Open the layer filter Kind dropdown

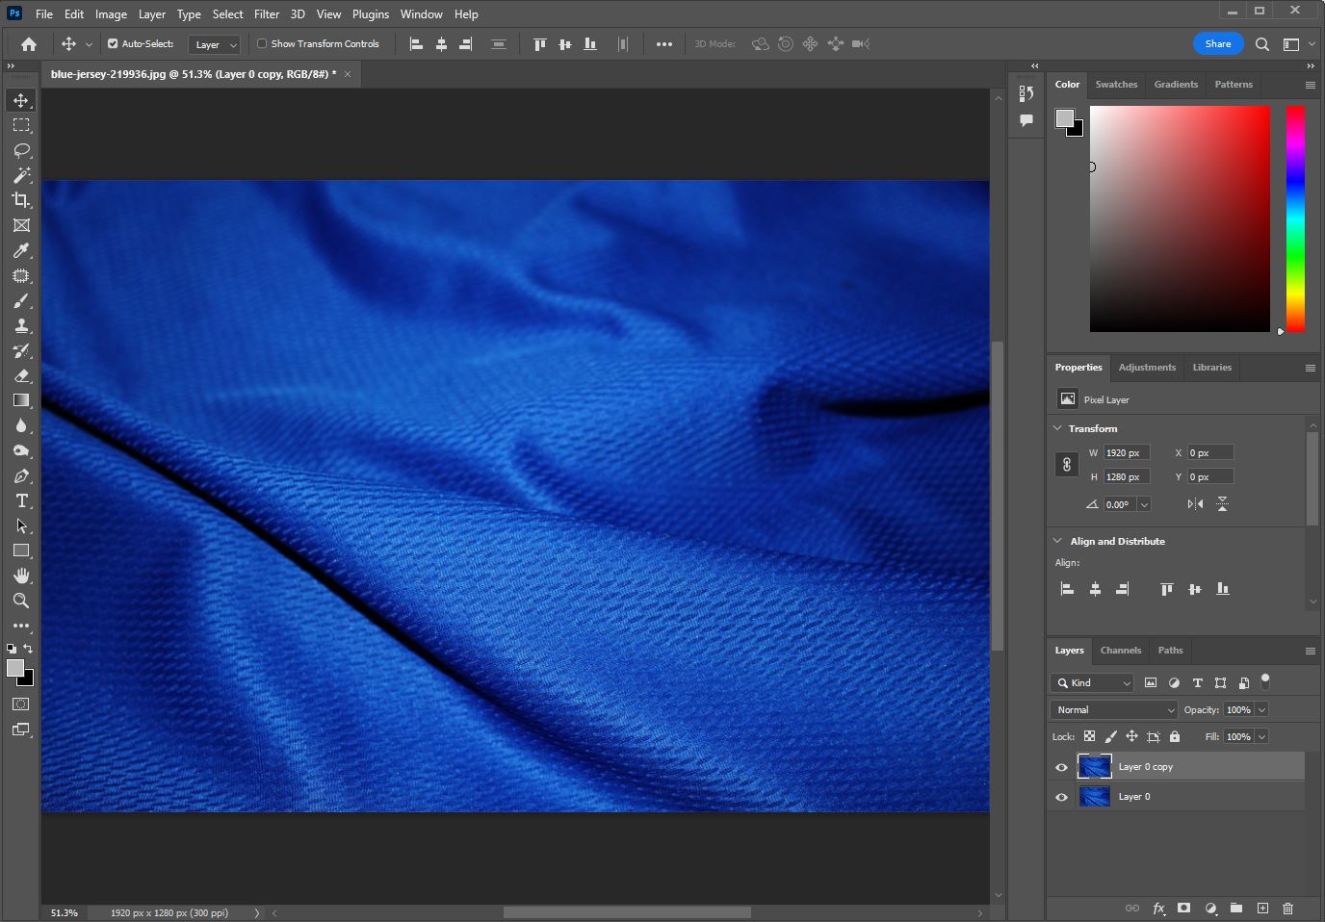click(1093, 682)
